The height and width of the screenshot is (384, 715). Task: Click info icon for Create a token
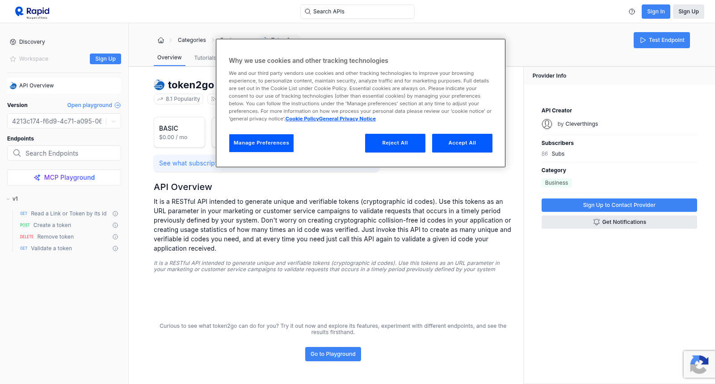[115, 225]
